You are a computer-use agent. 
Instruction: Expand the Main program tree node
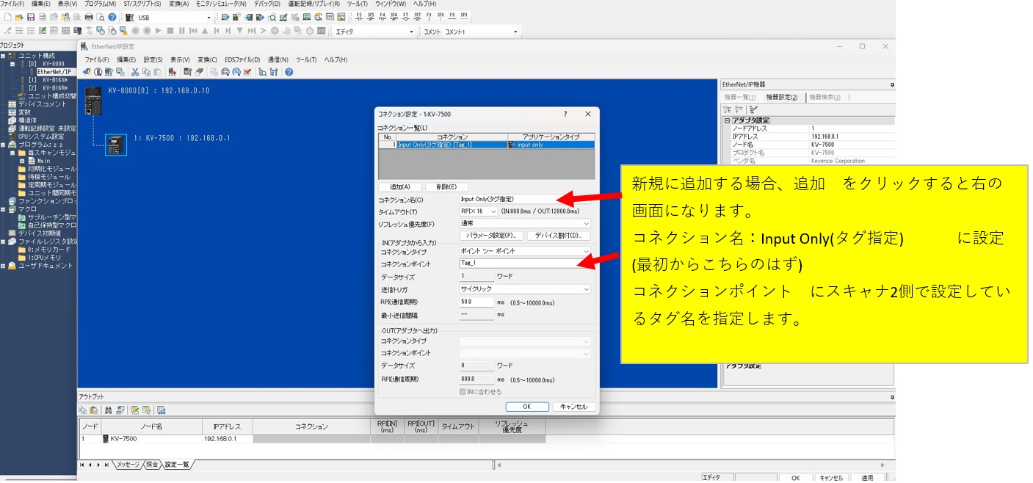coord(22,161)
